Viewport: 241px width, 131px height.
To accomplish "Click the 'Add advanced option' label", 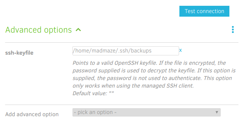I will tap(32, 114).
